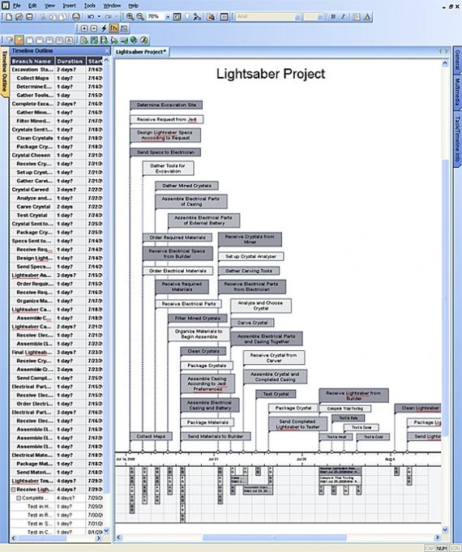Click the Jul 21 timeline date marker
The image size is (462, 552).
click(x=213, y=459)
